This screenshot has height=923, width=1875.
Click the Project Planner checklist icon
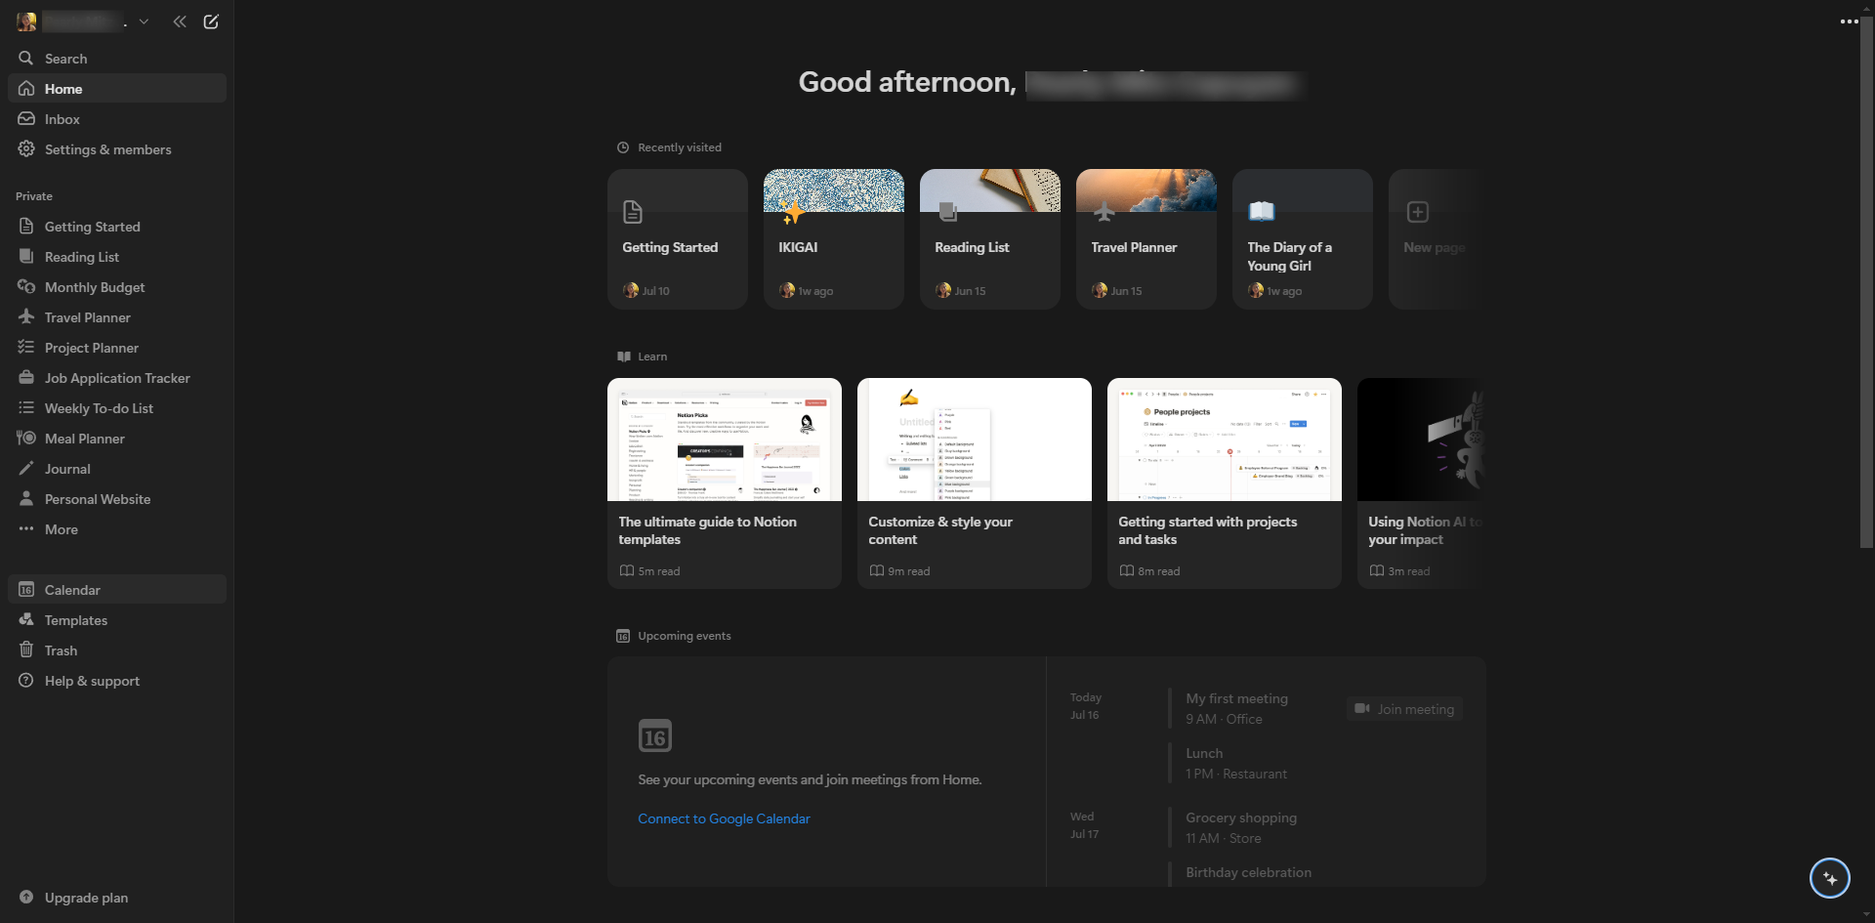tap(26, 348)
